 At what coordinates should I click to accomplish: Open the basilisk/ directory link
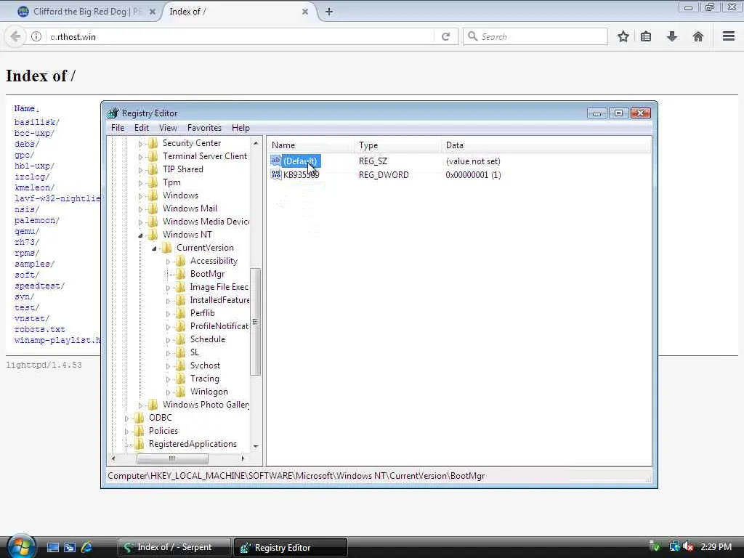[36, 122]
